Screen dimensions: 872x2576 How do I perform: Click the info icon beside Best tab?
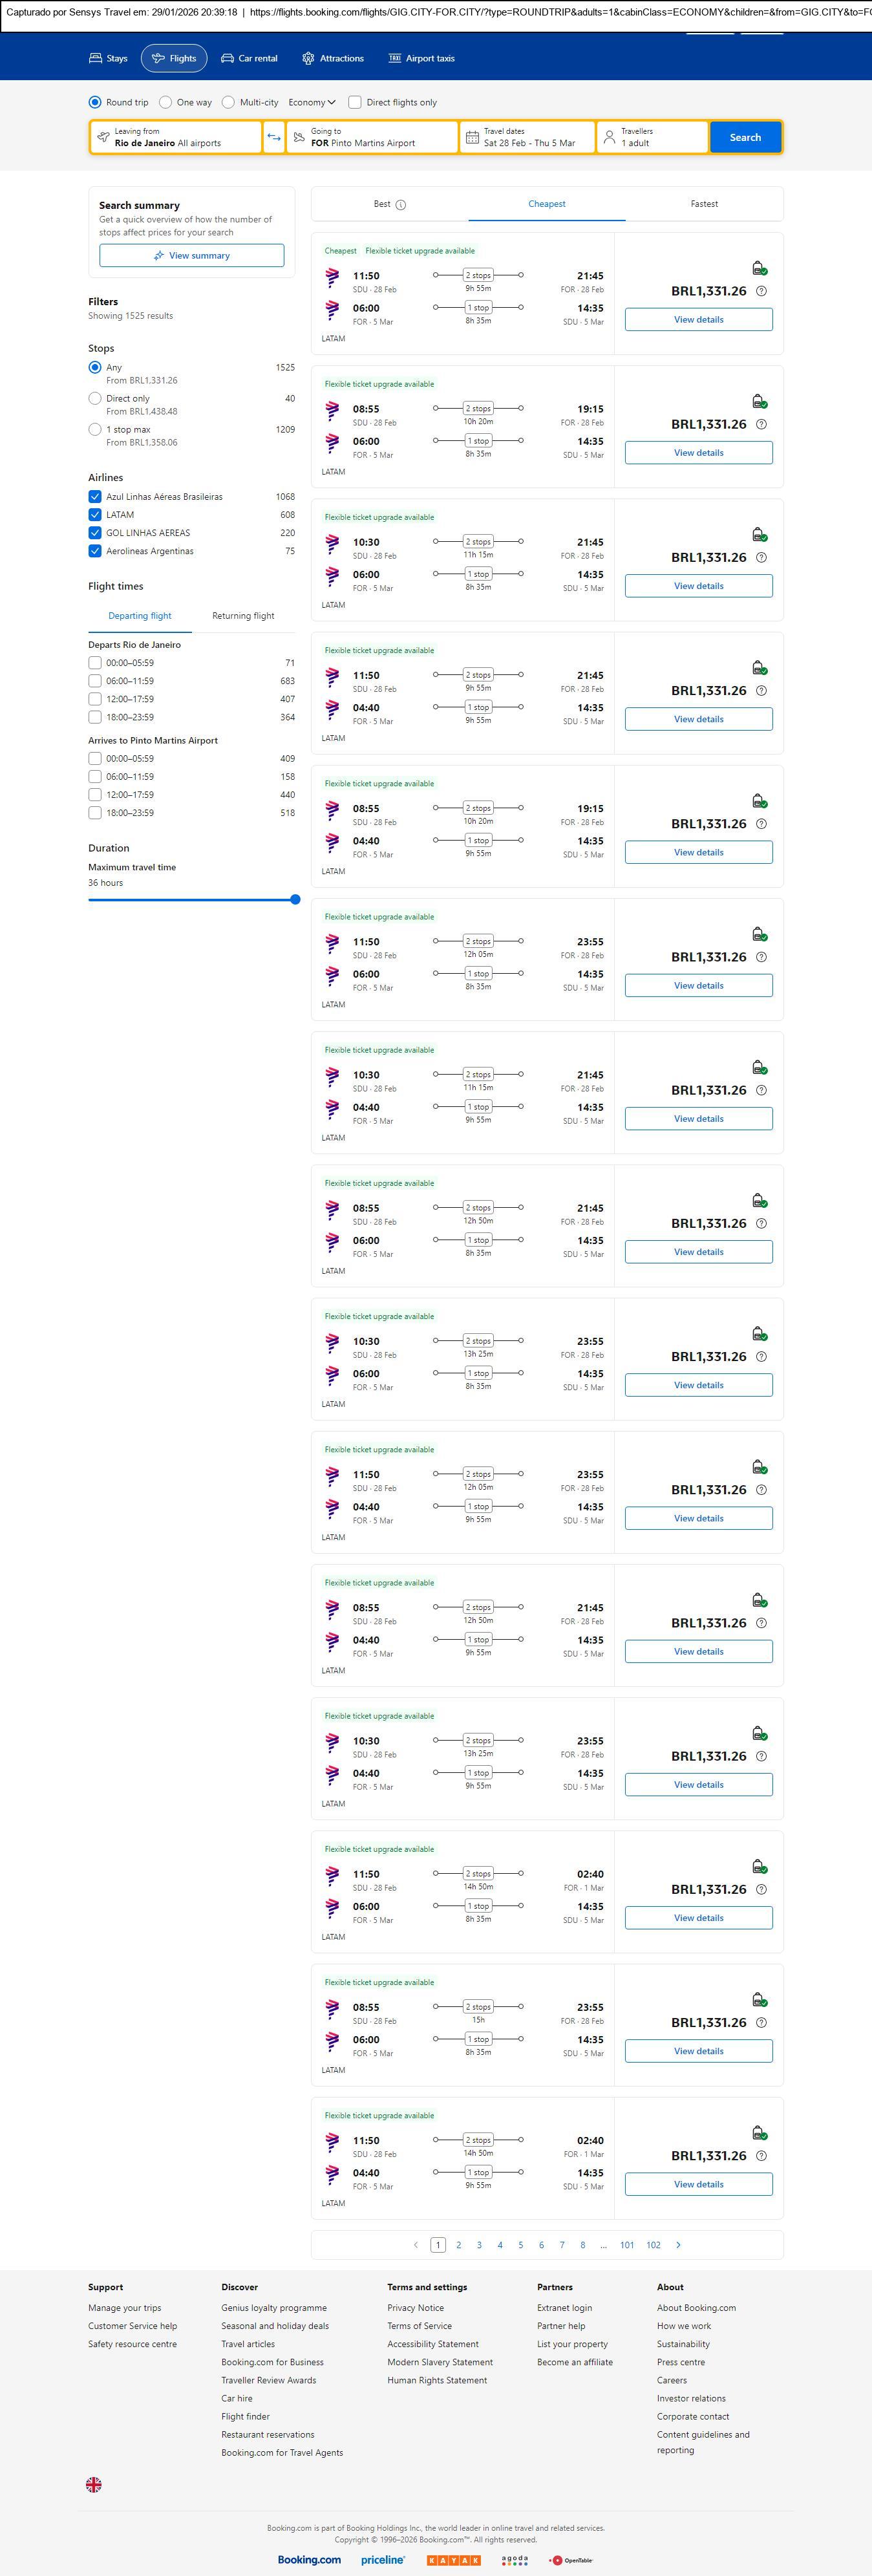point(401,205)
